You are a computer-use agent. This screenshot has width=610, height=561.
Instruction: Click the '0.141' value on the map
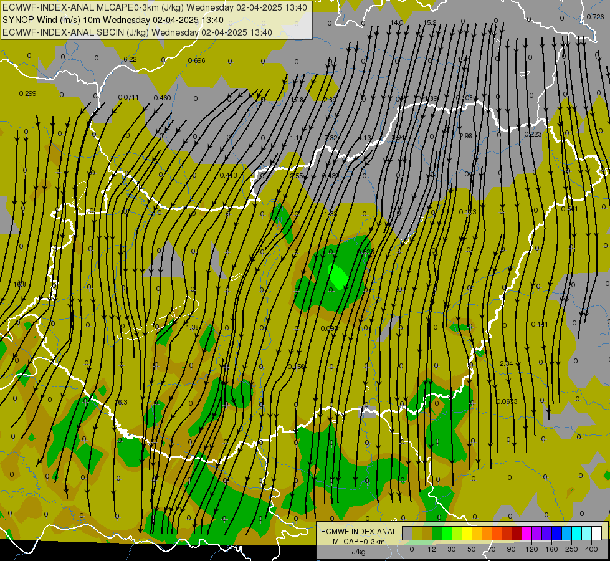point(540,324)
